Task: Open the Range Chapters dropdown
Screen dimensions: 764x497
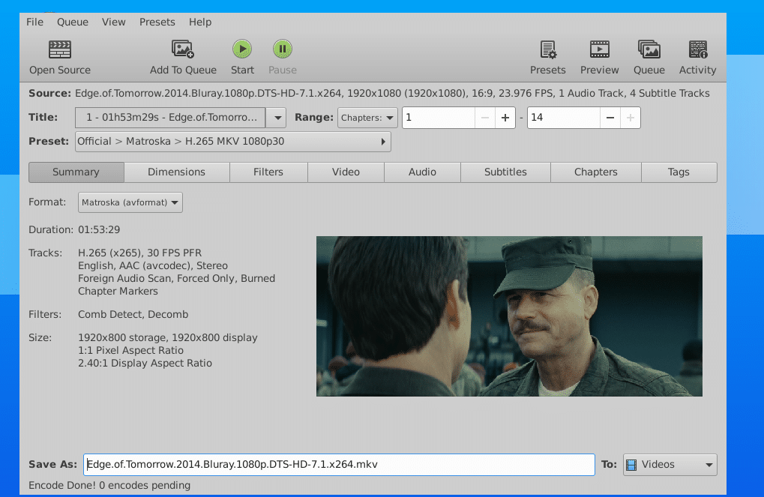Action: click(367, 118)
